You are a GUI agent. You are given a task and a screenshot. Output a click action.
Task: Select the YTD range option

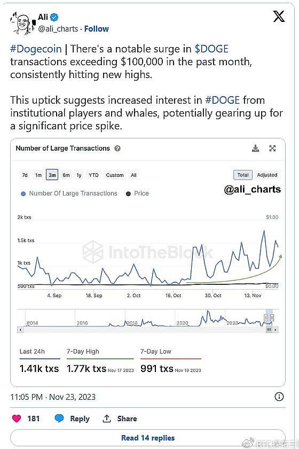(x=93, y=175)
